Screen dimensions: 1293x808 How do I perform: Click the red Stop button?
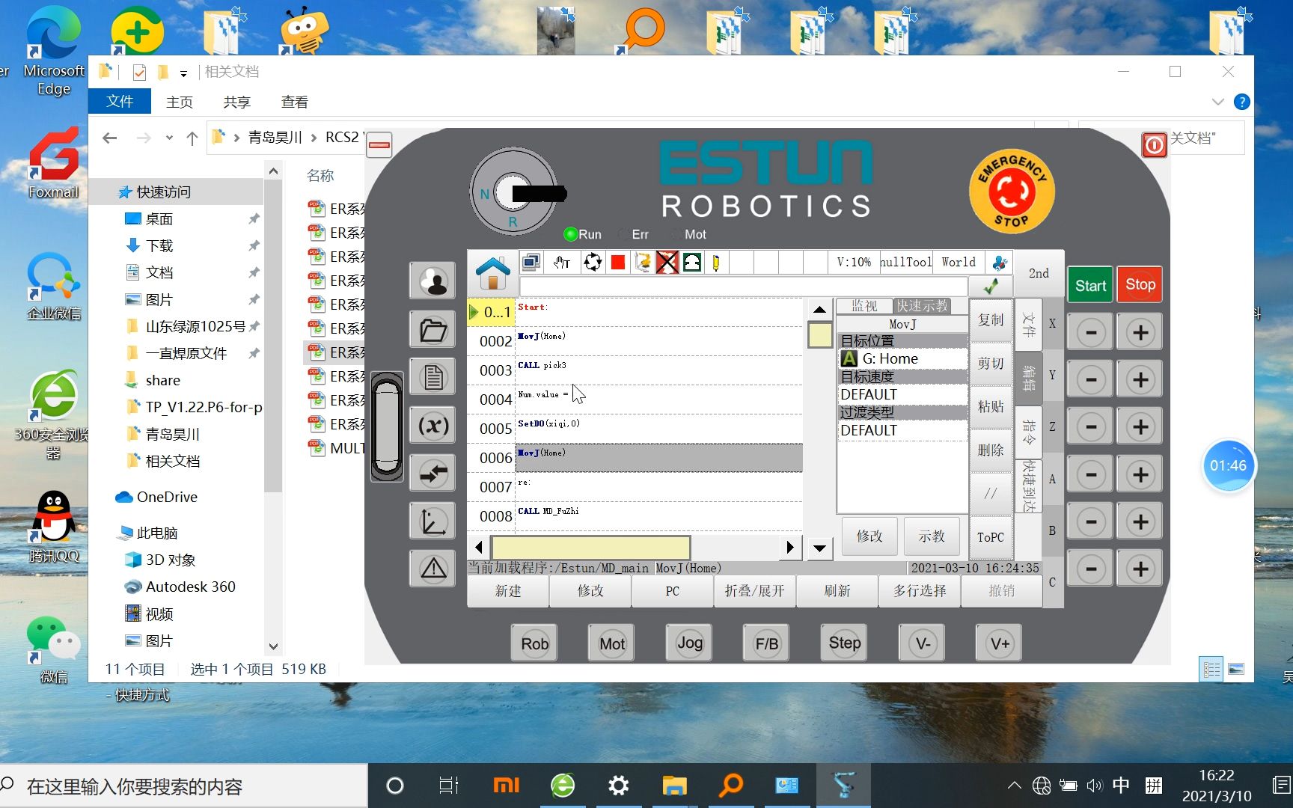click(1140, 284)
